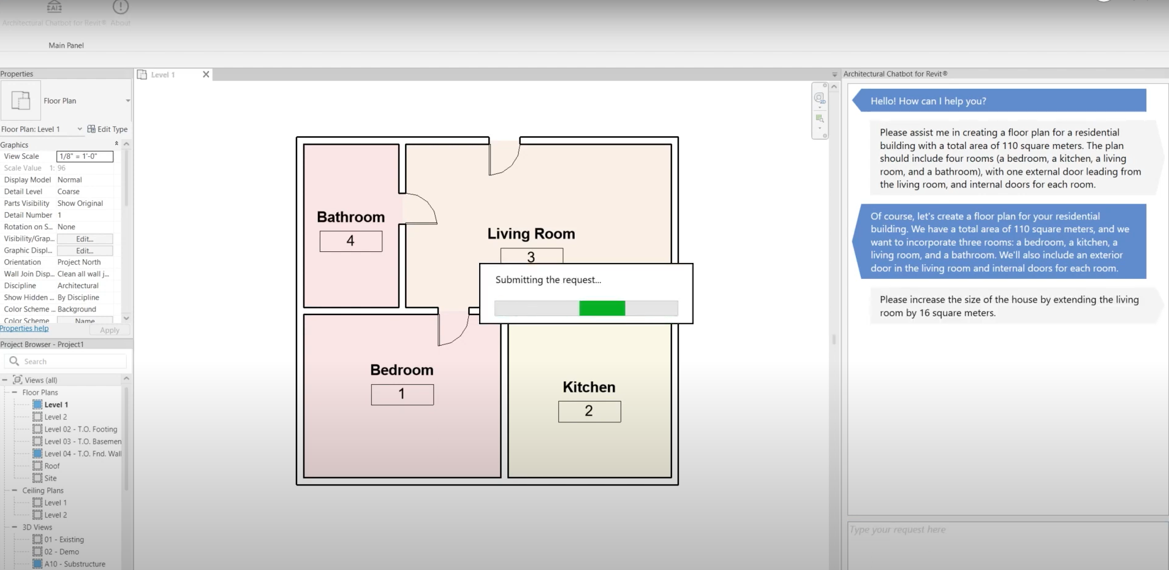Click the Zoom in Region icon

pos(819,118)
